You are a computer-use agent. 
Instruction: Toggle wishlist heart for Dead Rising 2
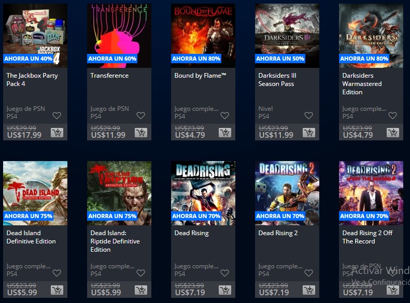pyautogui.click(x=308, y=273)
